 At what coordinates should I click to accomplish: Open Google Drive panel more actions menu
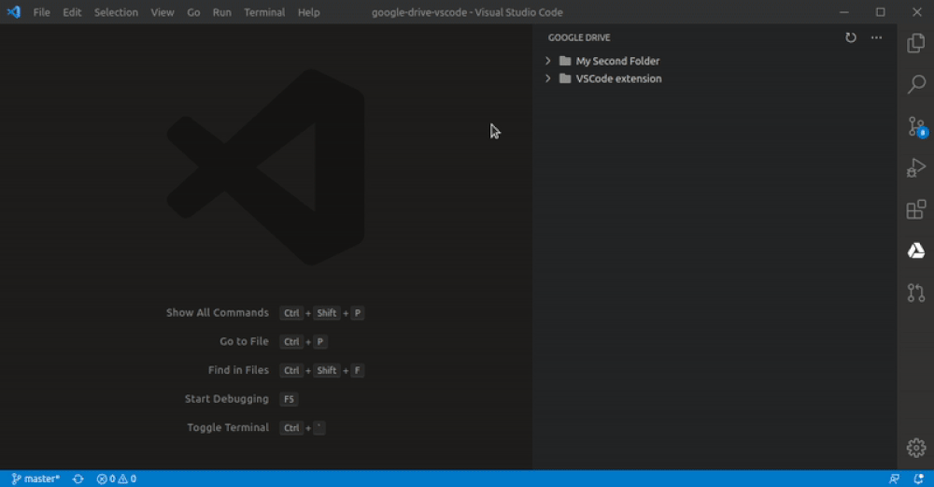(876, 37)
